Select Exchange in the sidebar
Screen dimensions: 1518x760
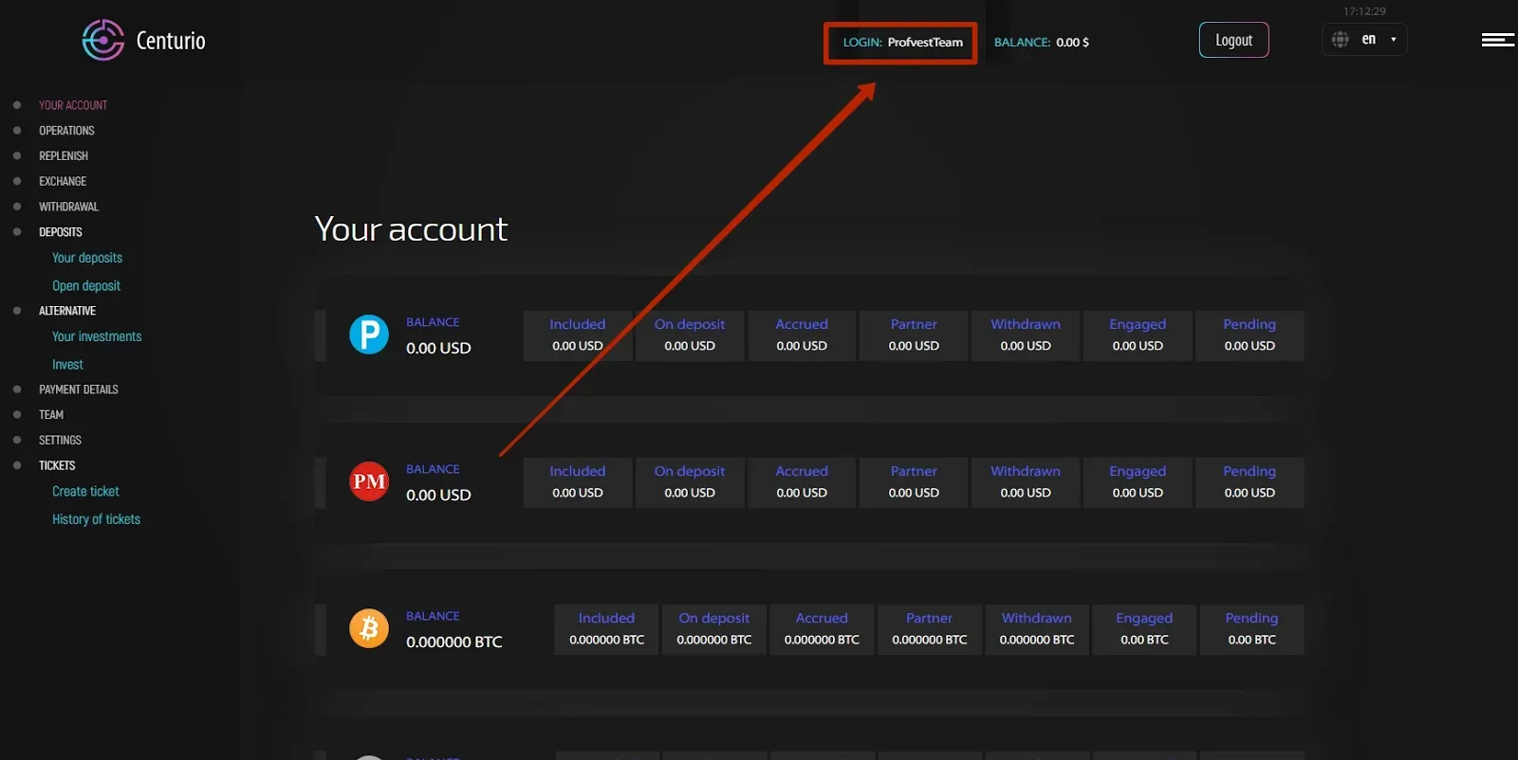(x=63, y=181)
